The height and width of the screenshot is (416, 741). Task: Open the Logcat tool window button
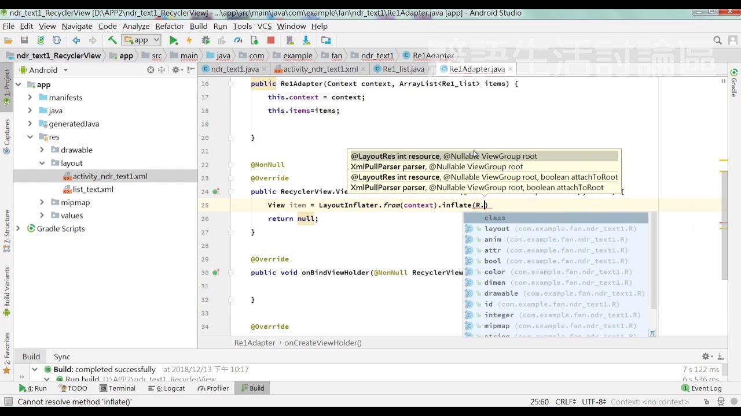coord(166,388)
